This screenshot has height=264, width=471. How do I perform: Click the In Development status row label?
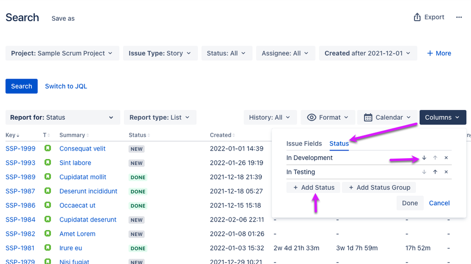pos(309,158)
